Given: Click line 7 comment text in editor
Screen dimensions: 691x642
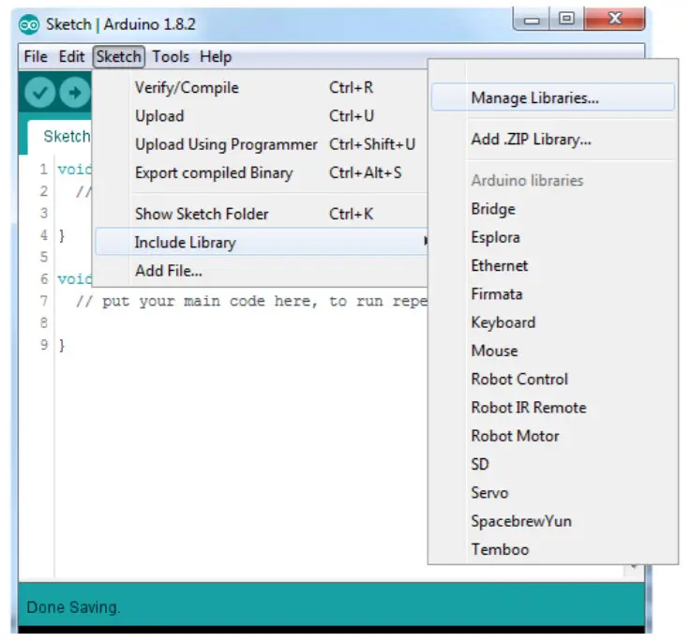Looking at the screenshot, I should 251,302.
